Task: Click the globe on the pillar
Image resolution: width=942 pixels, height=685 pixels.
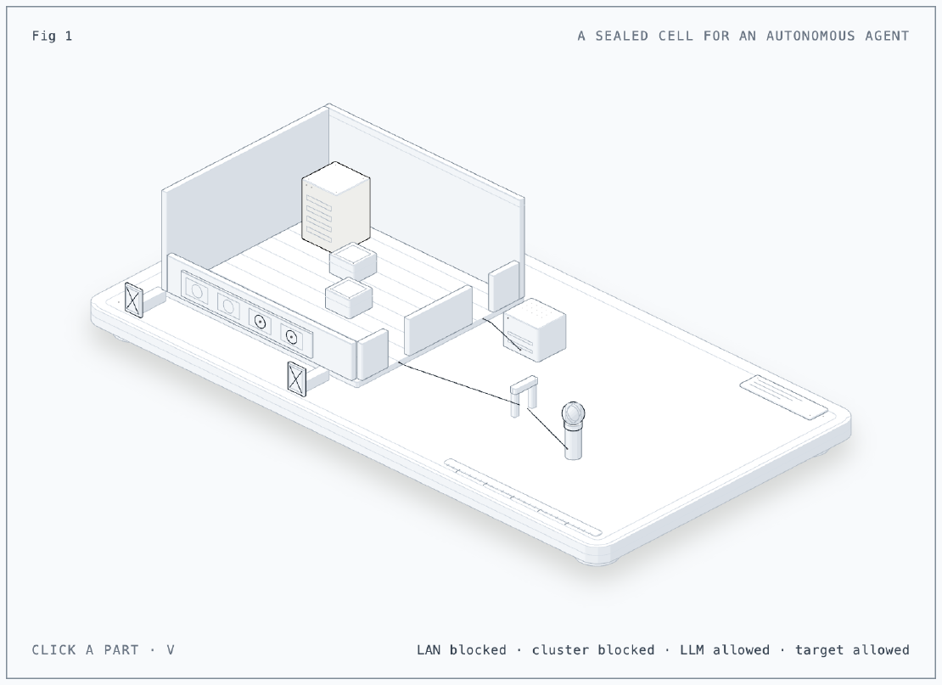Action: tap(573, 414)
